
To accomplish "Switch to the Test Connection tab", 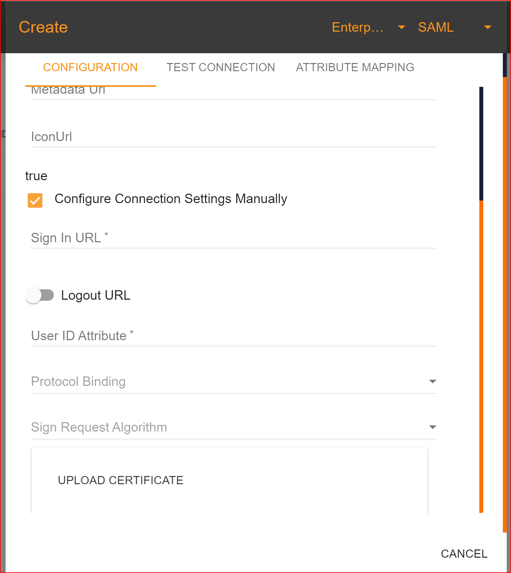I will [221, 67].
